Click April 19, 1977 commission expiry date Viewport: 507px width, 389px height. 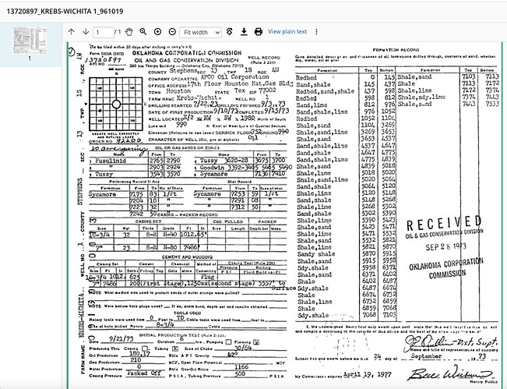click(x=368, y=375)
